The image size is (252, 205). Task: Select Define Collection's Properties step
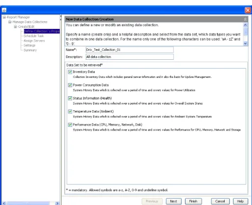coord(42,31)
